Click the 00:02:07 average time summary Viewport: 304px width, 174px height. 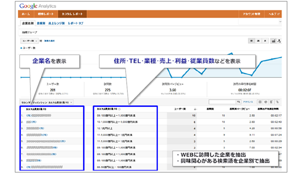click(x=245, y=90)
